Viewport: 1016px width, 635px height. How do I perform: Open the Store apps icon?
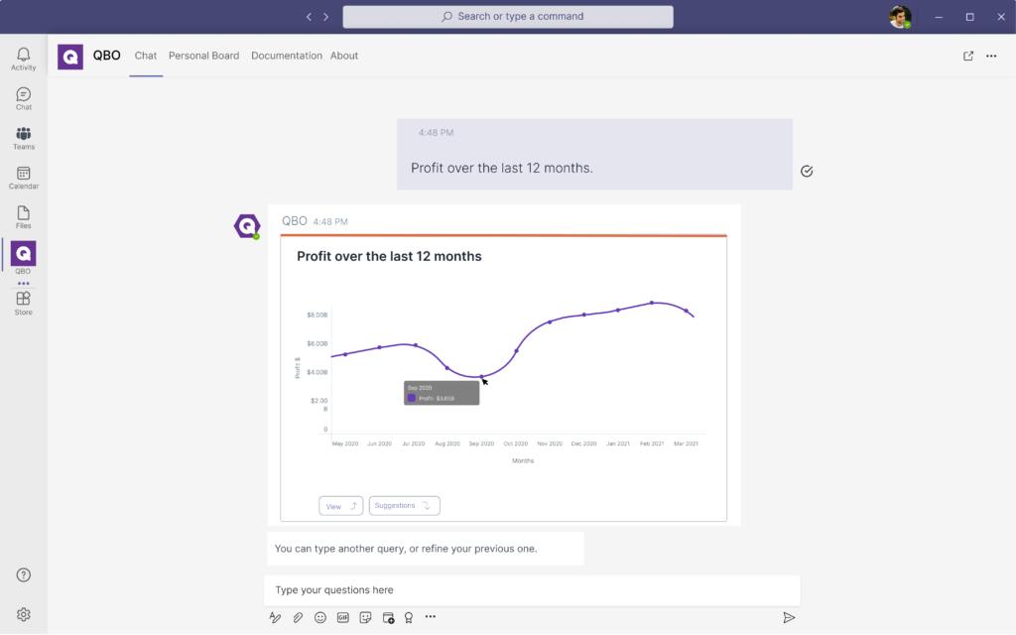[x=23, y=303]
